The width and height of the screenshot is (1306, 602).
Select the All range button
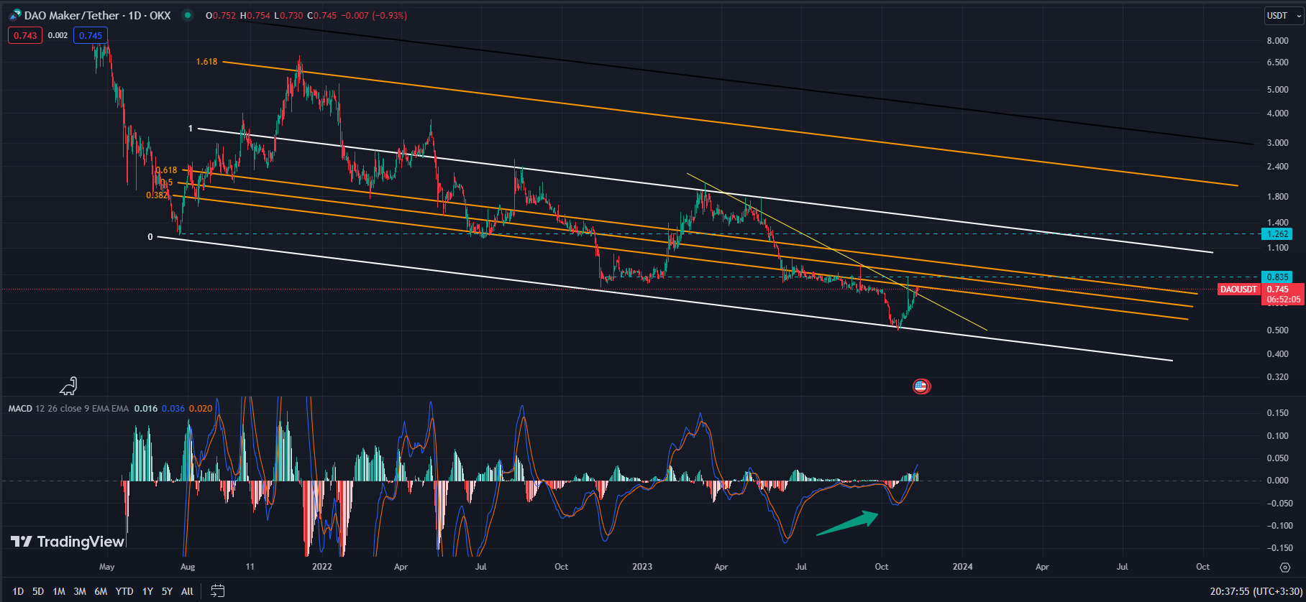(187, 591)
